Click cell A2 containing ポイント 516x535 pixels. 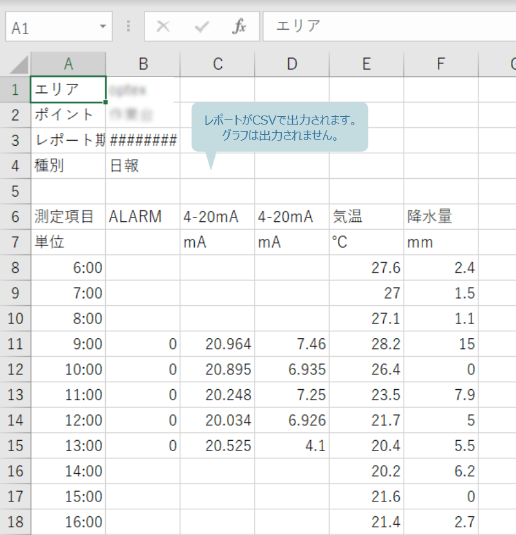(x=68, y=115)
